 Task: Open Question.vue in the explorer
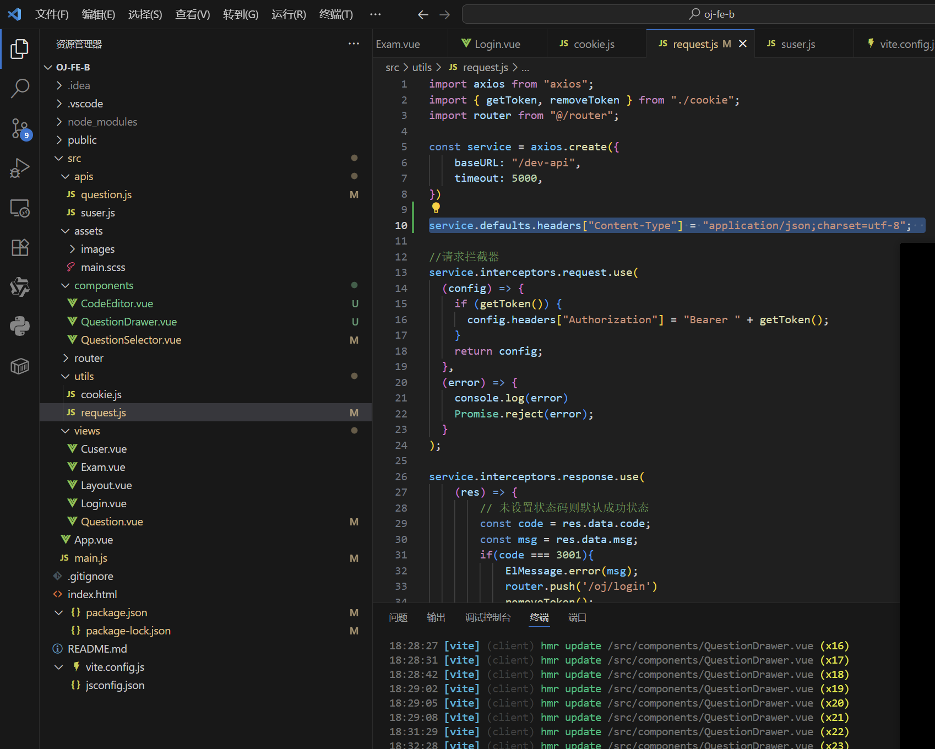click(206, 522)
